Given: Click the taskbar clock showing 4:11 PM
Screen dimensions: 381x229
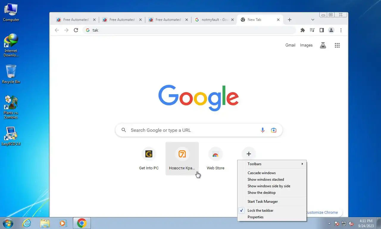Looking at the screenshot, I should [366, 223].
